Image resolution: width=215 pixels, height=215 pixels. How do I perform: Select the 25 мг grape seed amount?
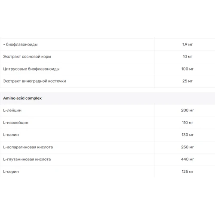point(187,81)
